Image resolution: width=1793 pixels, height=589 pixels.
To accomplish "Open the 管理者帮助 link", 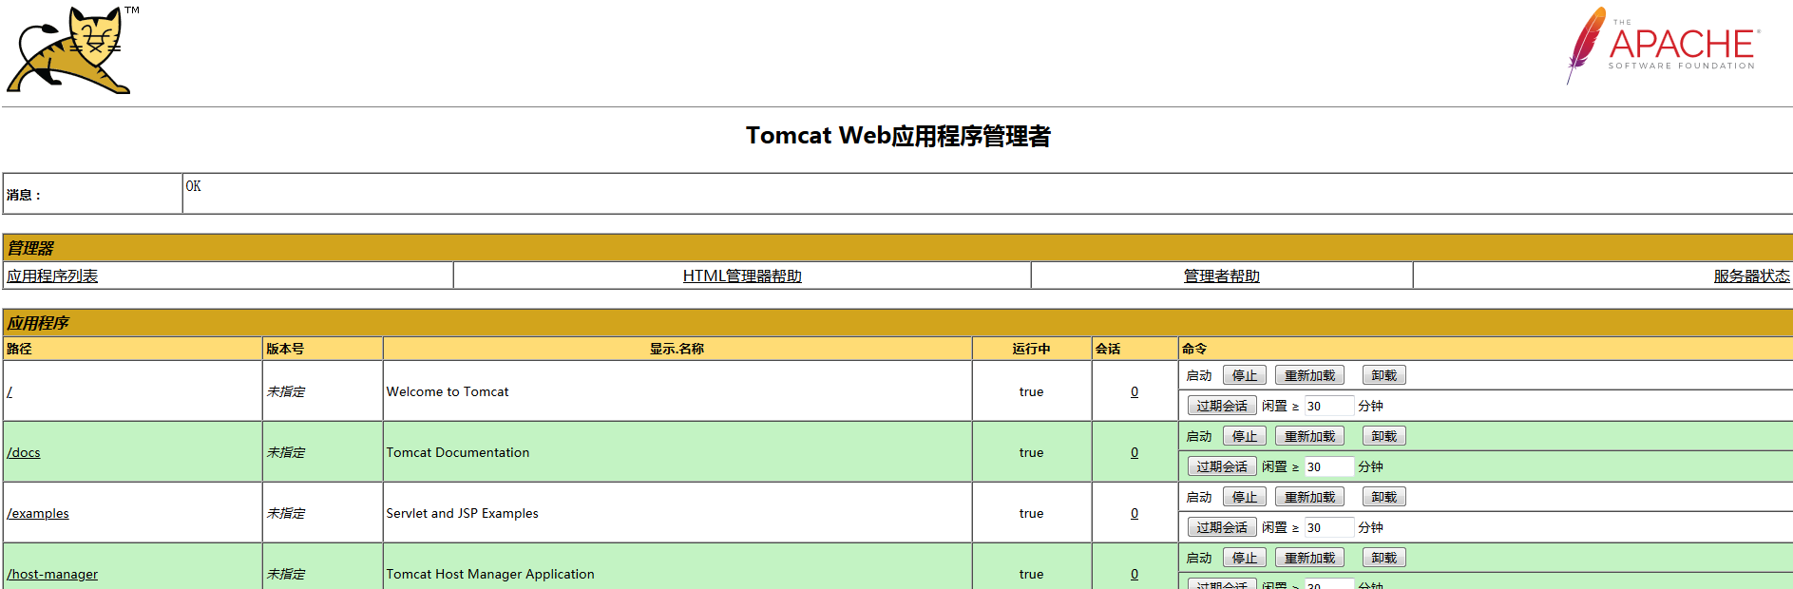I will click(x=1221, y=275).
